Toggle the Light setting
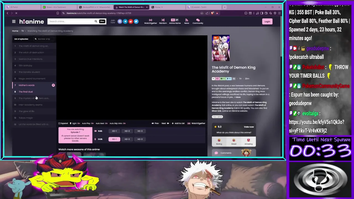 pos(75,123)
